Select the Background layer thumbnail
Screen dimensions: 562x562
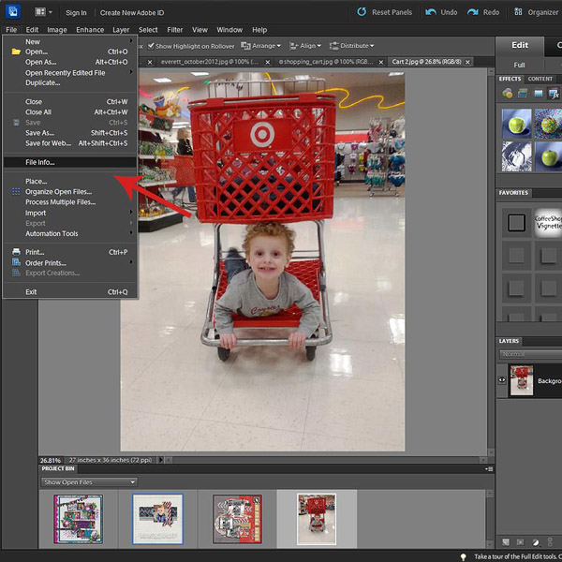(521, 380)
